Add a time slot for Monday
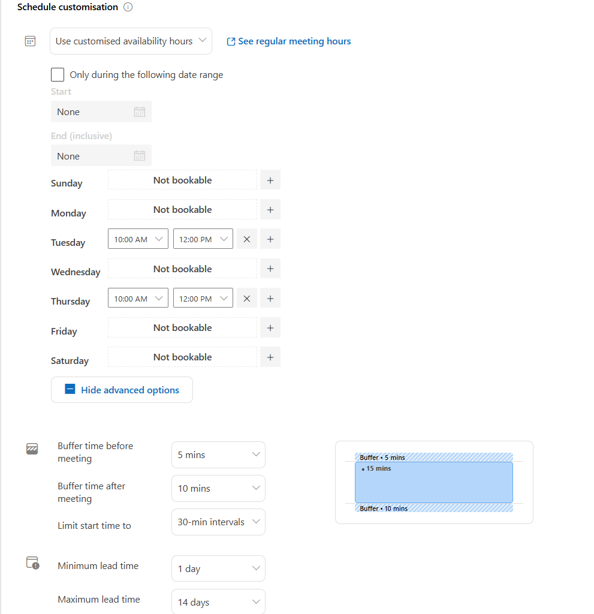594x614 pixels. click(x=270, y=209)
